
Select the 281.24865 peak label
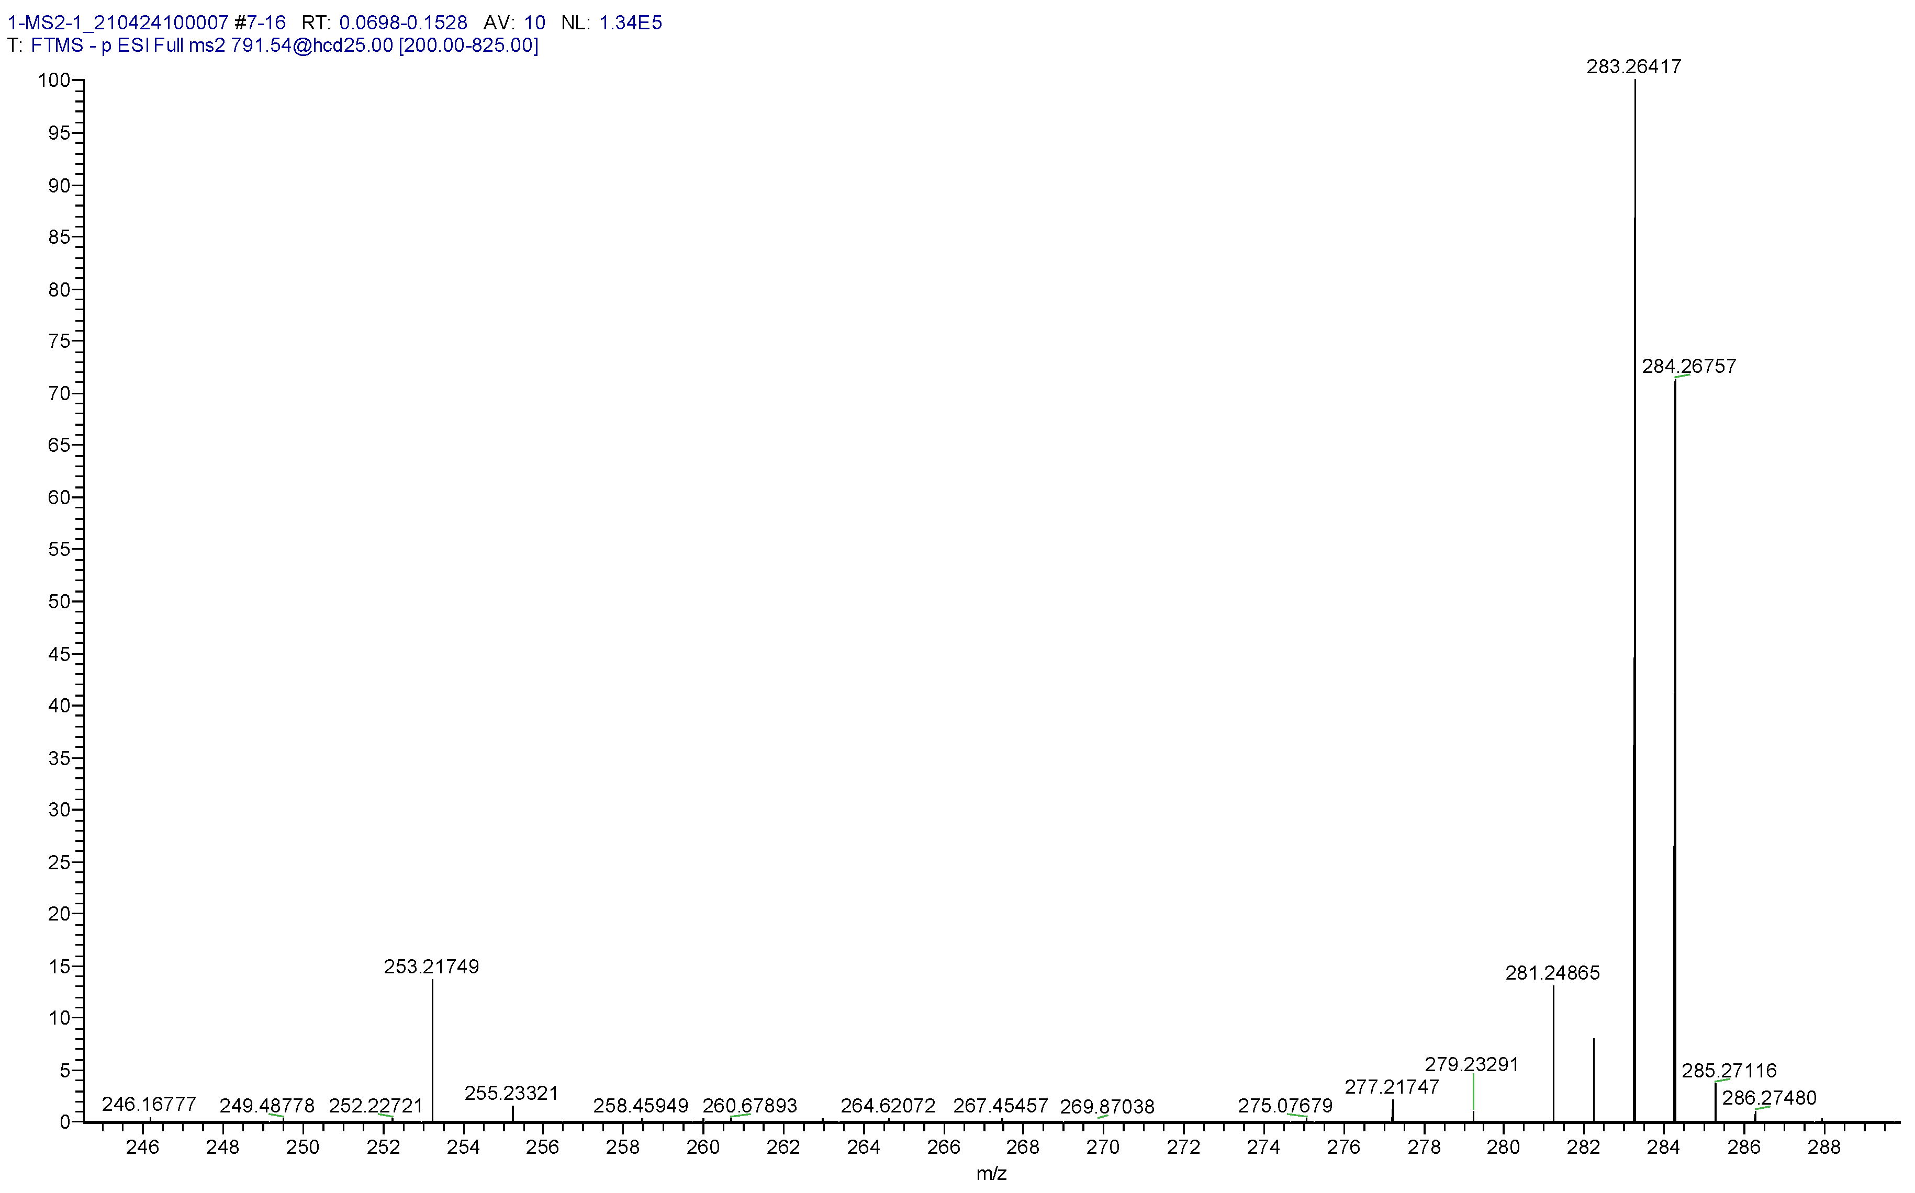click(1552, 973)
